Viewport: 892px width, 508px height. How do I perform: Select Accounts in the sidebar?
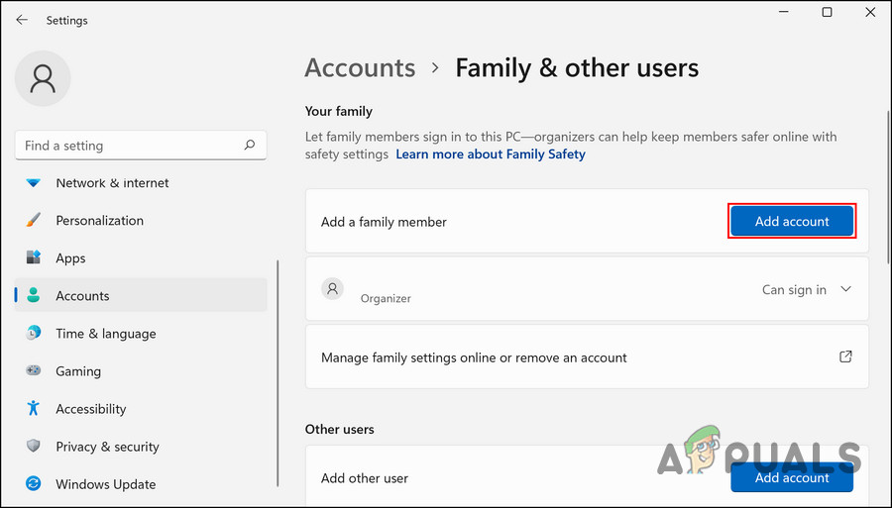(x=82, y=296)
